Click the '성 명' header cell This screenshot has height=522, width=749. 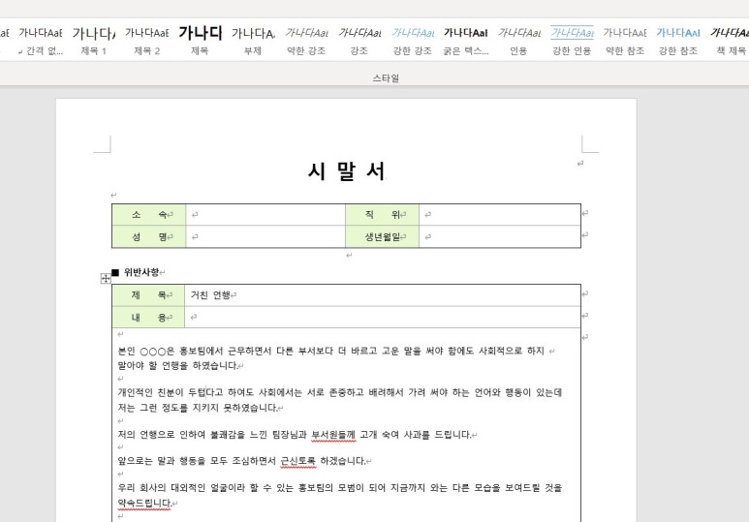pos(149,237)
